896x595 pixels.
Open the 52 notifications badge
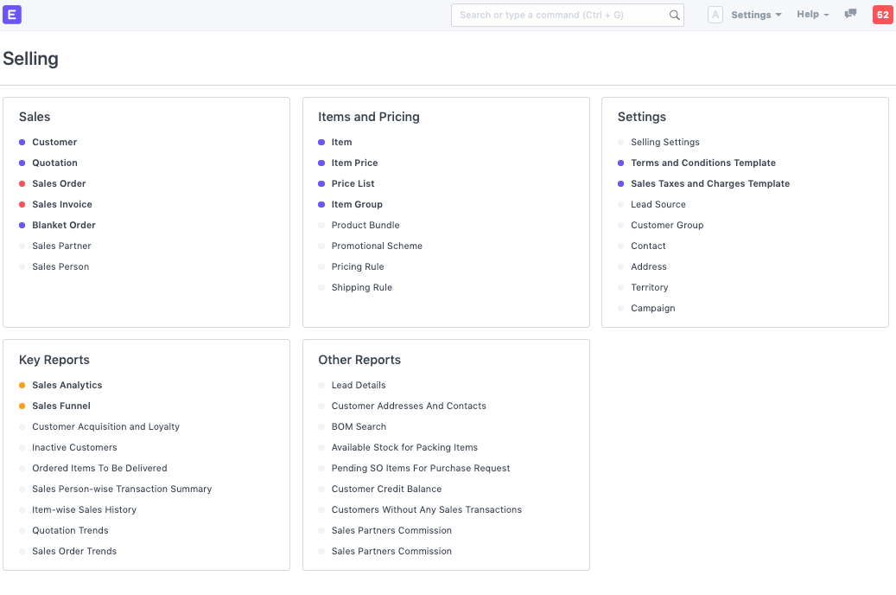[882, 15]
